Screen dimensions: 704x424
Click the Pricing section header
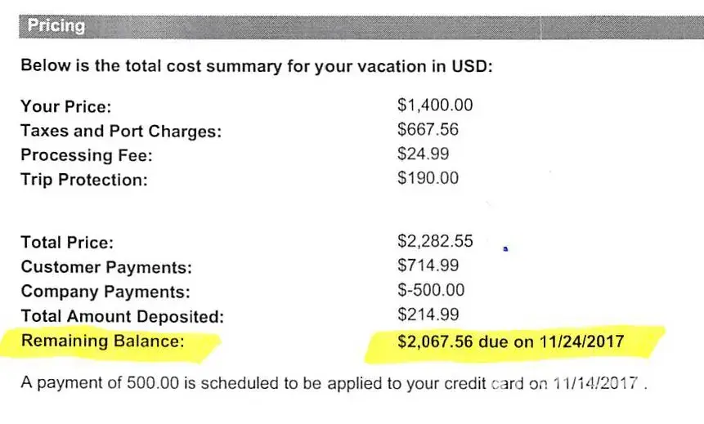click(56, 26)
